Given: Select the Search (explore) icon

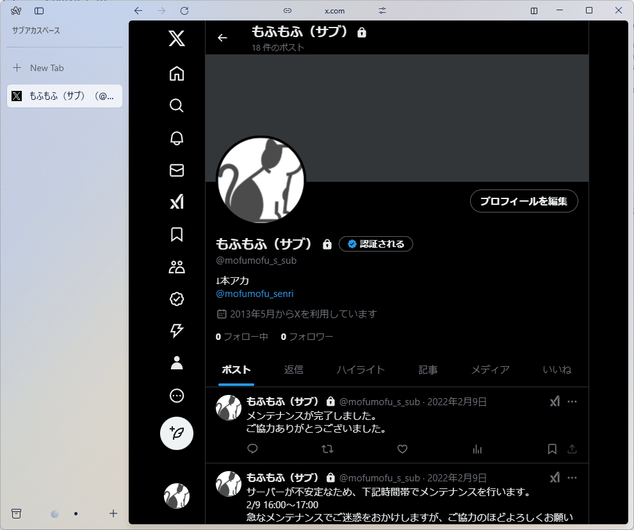Looking at the screenshot, I should click(x=176, y=106).
